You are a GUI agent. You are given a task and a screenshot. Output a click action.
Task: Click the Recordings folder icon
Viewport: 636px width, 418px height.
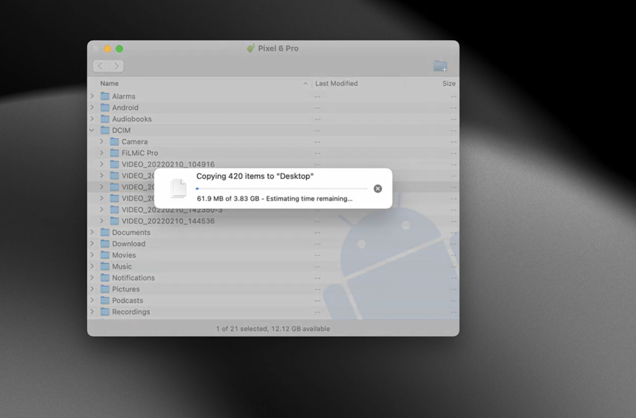105,312
